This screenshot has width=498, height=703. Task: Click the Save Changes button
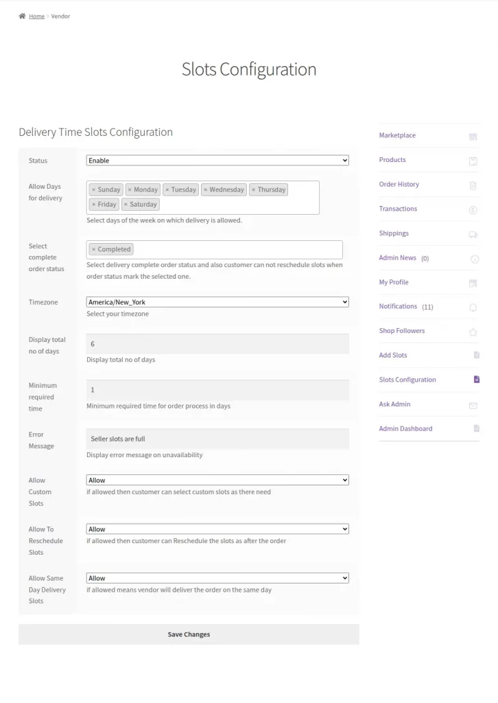(188, 634)
